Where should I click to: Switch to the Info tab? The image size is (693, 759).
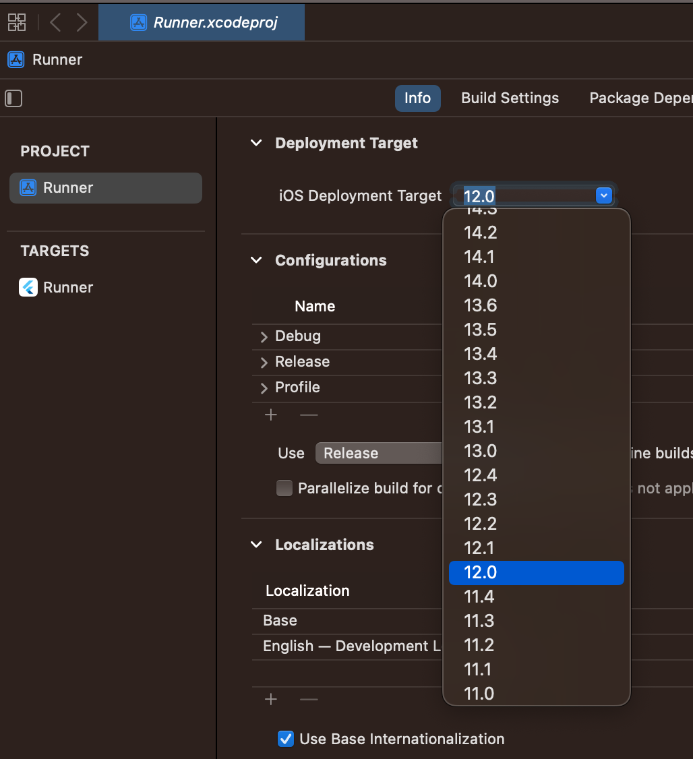tap(418, 98)
